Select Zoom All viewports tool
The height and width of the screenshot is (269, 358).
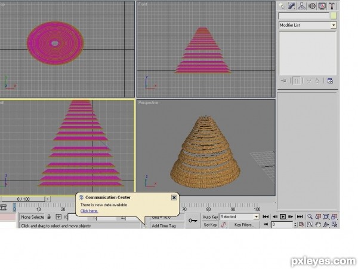318,216
